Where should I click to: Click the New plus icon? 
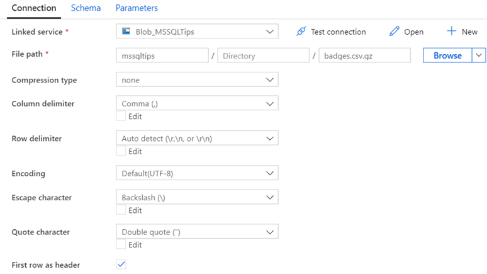[x=451, y=31]
